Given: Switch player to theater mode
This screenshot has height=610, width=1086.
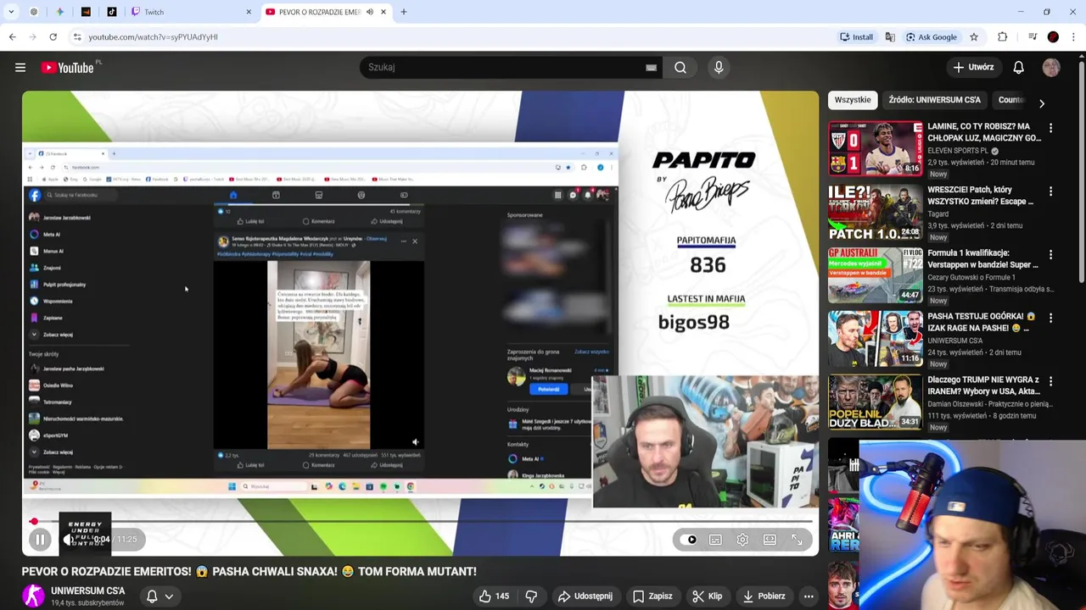Looking at the screenshot, I should 770,540.
